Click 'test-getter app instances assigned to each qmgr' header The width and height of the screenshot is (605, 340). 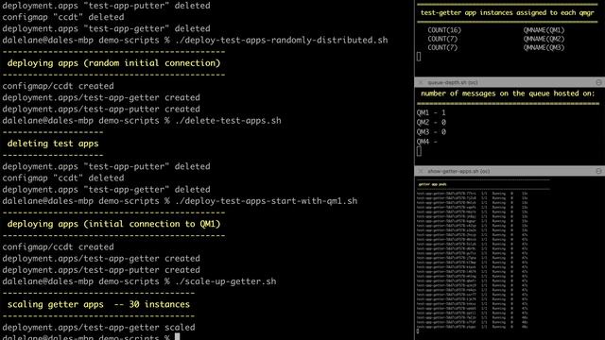(508, 12)
